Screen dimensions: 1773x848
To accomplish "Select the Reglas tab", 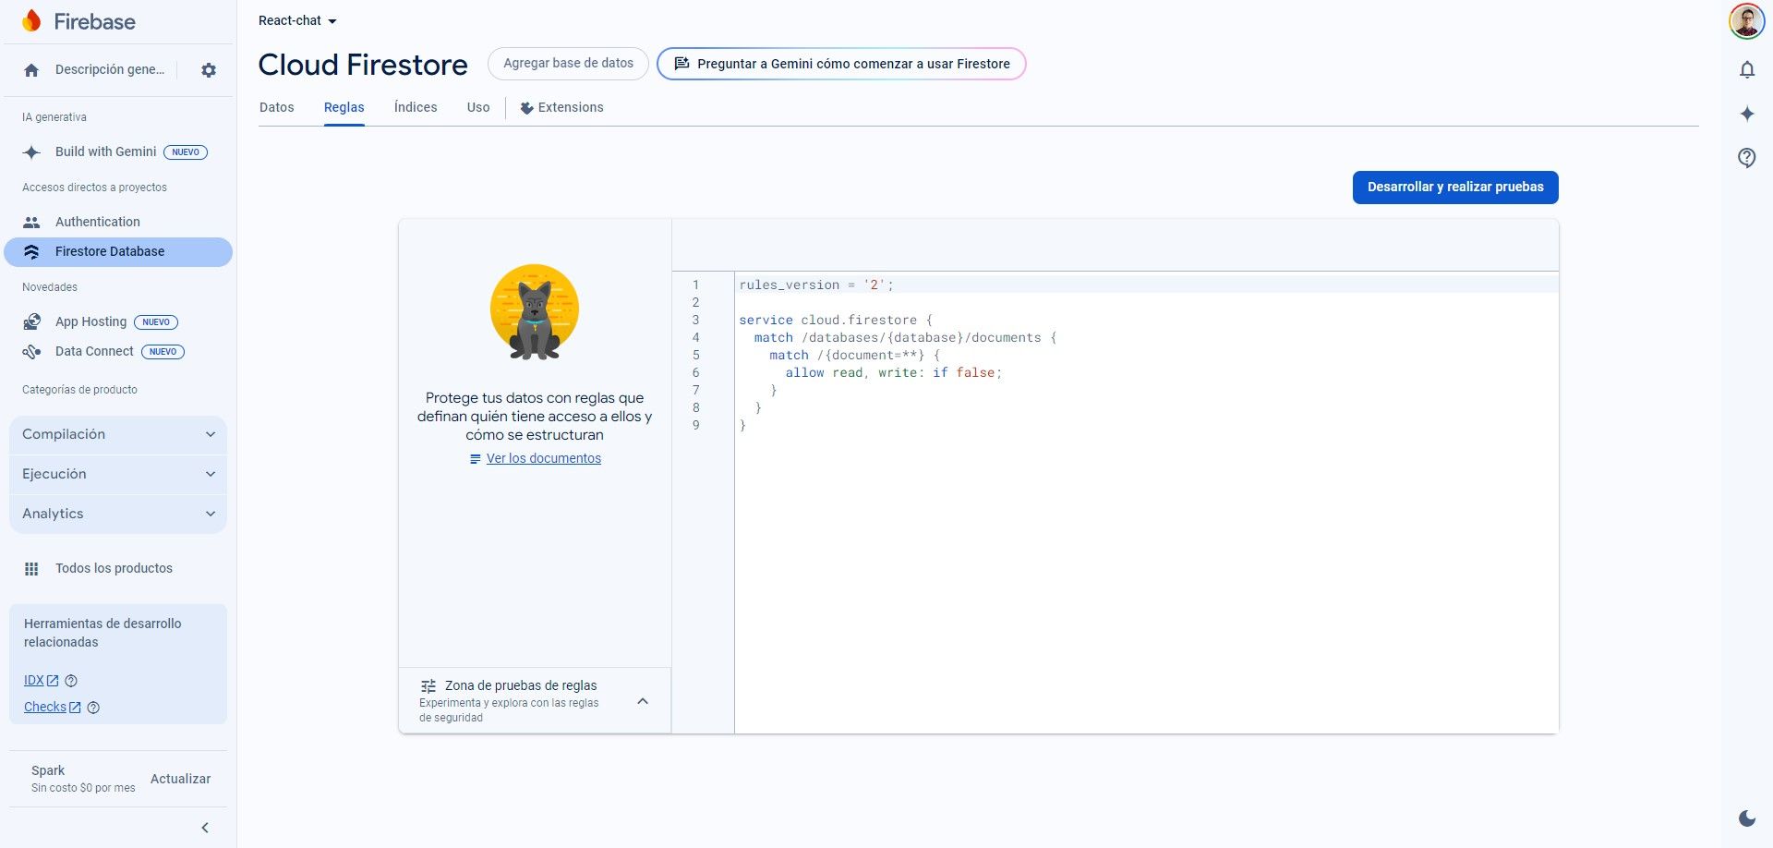I will tap(344, 107).
